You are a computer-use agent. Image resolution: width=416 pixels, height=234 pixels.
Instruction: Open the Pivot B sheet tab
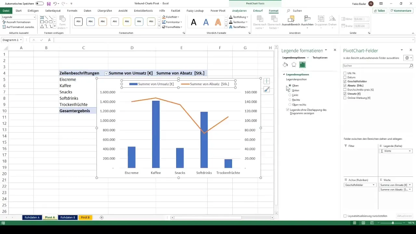(85, 217)
